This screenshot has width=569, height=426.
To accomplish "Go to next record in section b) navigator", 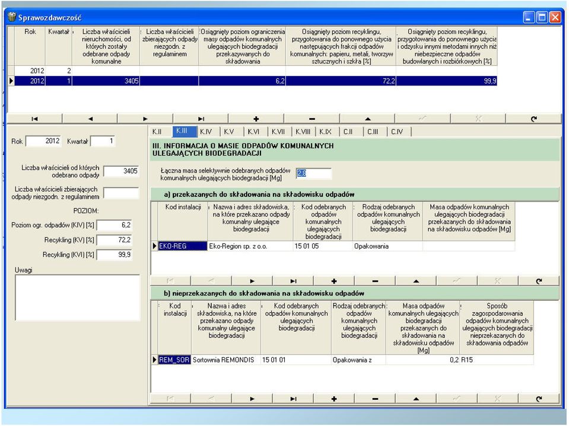I will pos(252,399).
